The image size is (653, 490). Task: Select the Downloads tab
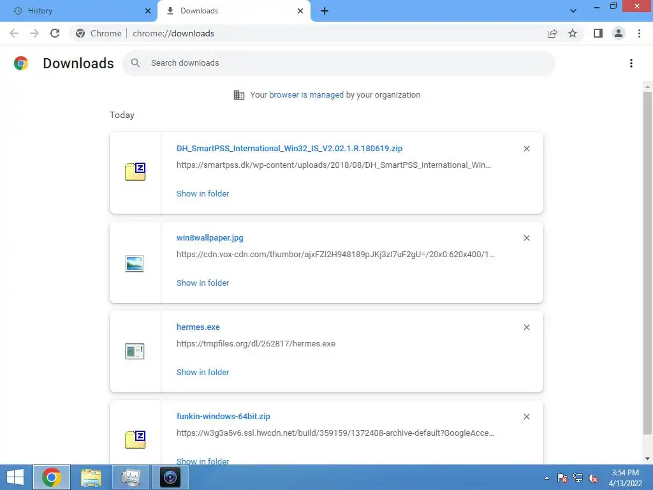tap(233, 11)
